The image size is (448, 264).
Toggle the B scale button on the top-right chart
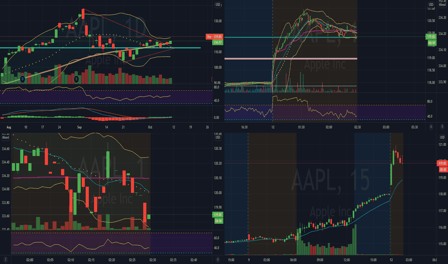click(x=442, y=127)
